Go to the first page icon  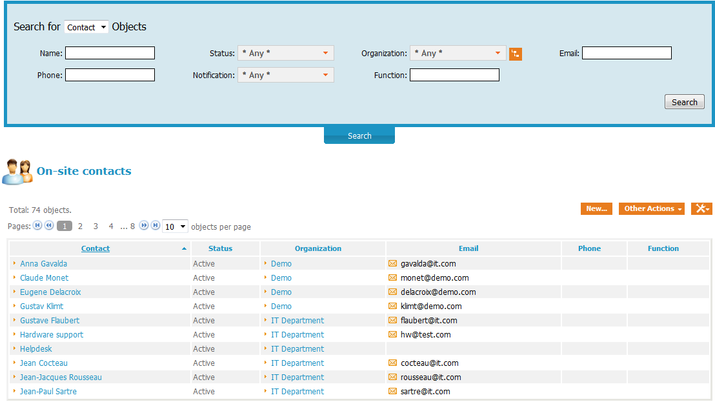tap(37, 226)
